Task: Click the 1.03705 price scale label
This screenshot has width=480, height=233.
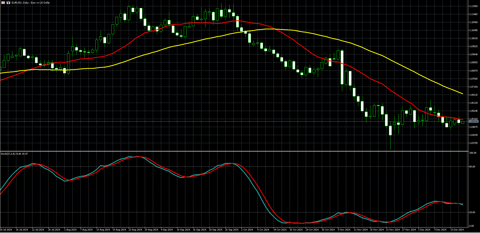Action: pyautogui.click(x=473, y=143)
